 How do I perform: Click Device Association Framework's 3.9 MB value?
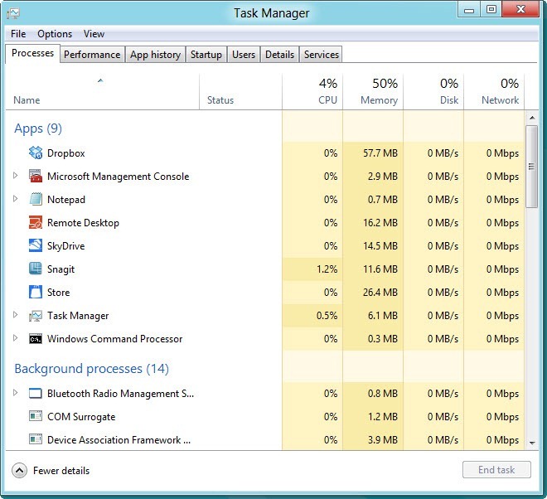coord(383,439)
